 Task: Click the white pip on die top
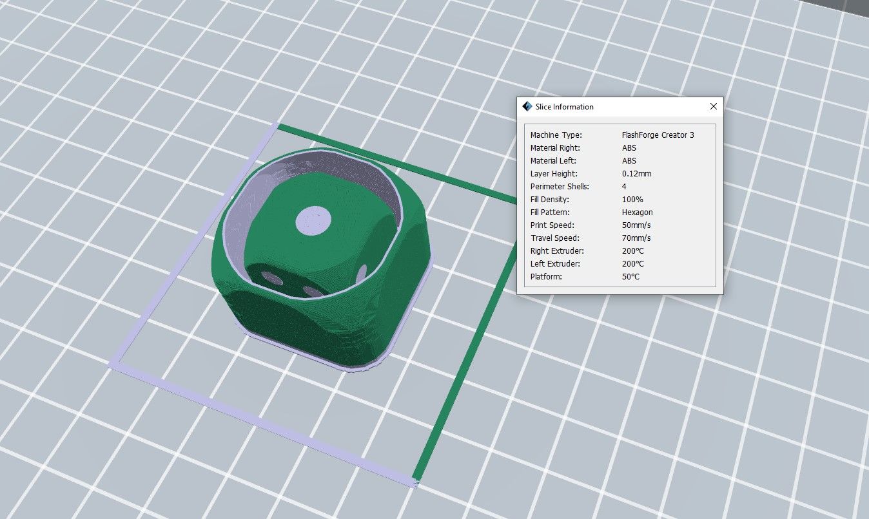313,220
